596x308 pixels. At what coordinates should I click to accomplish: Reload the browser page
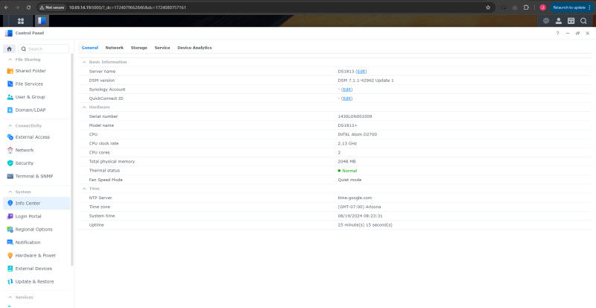pos(28,7)
